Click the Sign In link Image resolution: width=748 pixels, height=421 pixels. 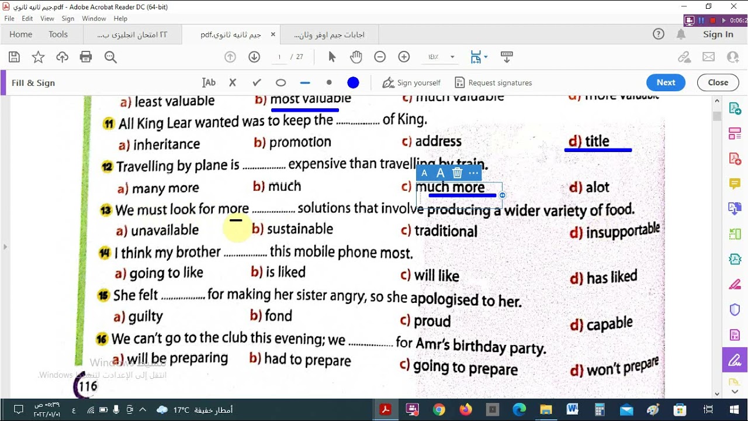click(718, 34)
